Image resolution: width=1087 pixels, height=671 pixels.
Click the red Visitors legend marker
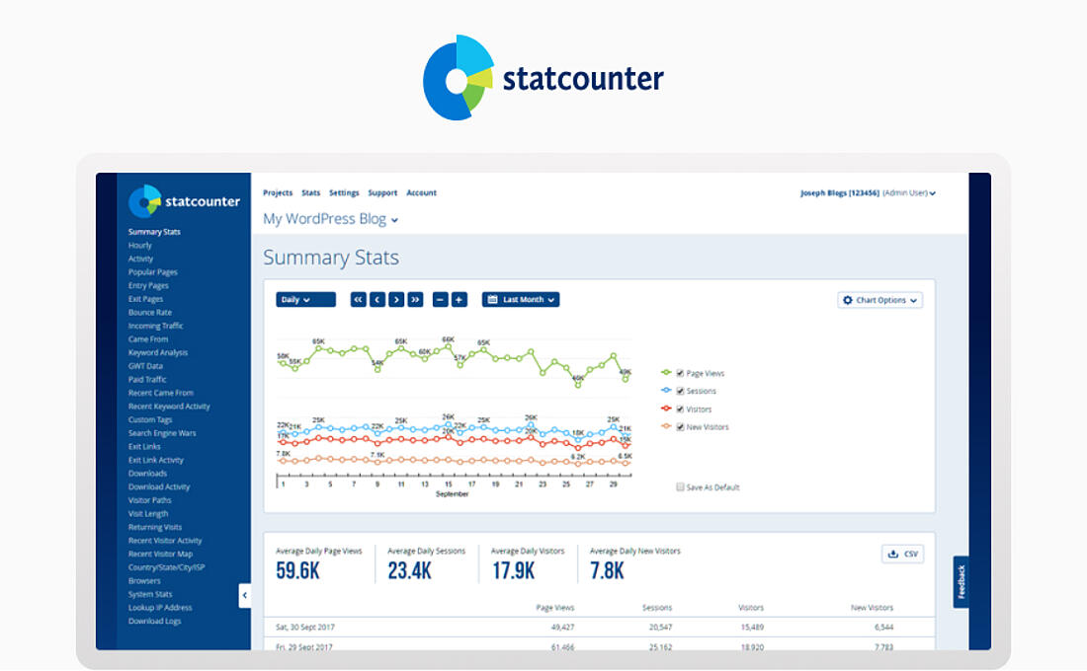(x=665, y=410)
